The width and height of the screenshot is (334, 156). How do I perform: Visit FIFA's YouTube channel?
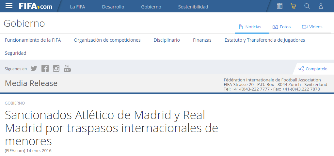pos(67,68)
